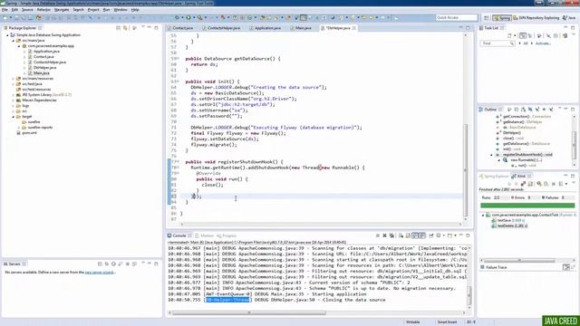This screenshot has height=326, width=580.
Task: Rerun JUnit tests with failures first
Action: click(x=546, y=184)
